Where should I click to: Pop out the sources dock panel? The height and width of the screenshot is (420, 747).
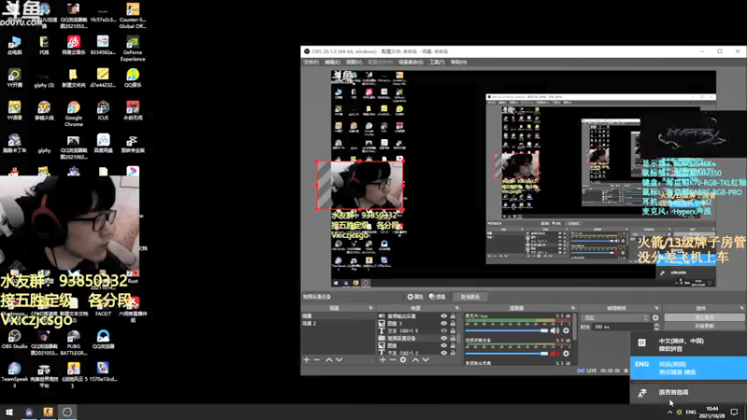point(457,308)
